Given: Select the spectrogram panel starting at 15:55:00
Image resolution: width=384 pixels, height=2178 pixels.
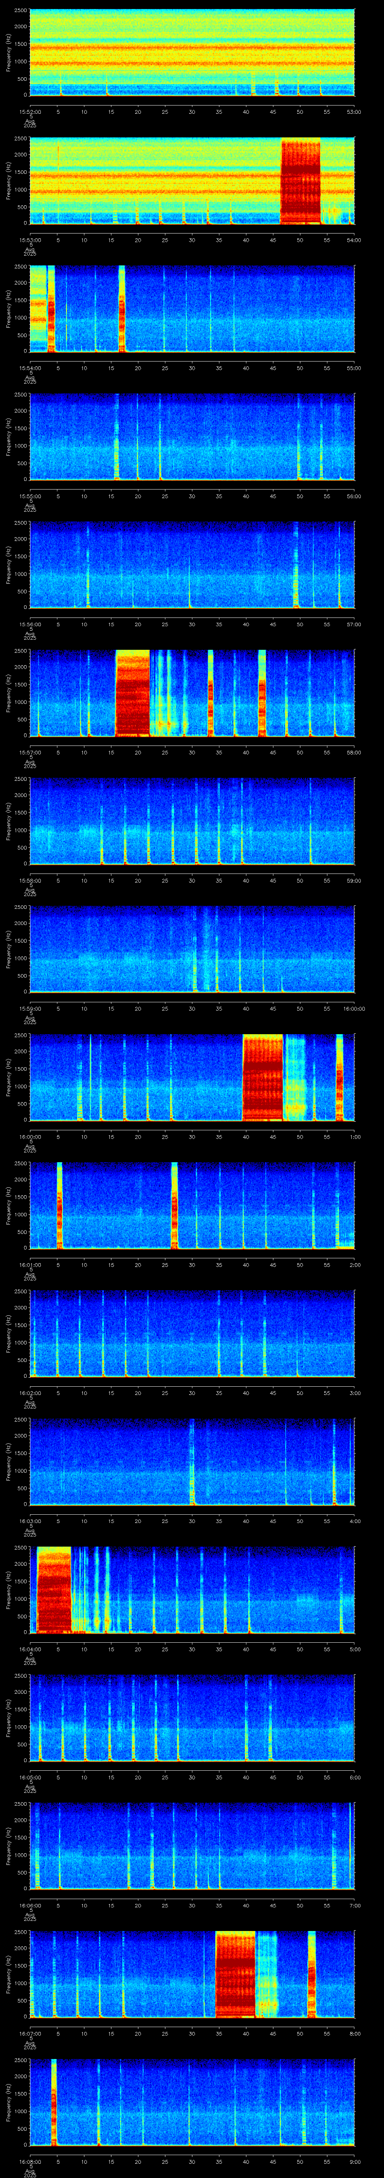Looking at the screenshot, I should pyautogui.click(x=192, y=437).
